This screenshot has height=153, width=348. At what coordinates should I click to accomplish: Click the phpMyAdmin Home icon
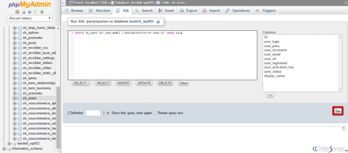17,12
